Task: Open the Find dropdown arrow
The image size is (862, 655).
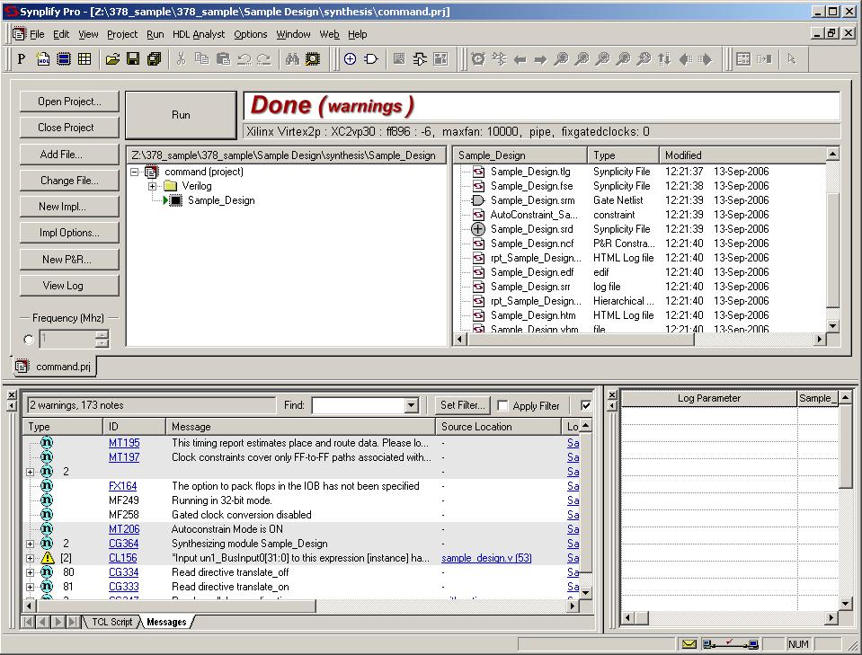Action: click(411, 405)
